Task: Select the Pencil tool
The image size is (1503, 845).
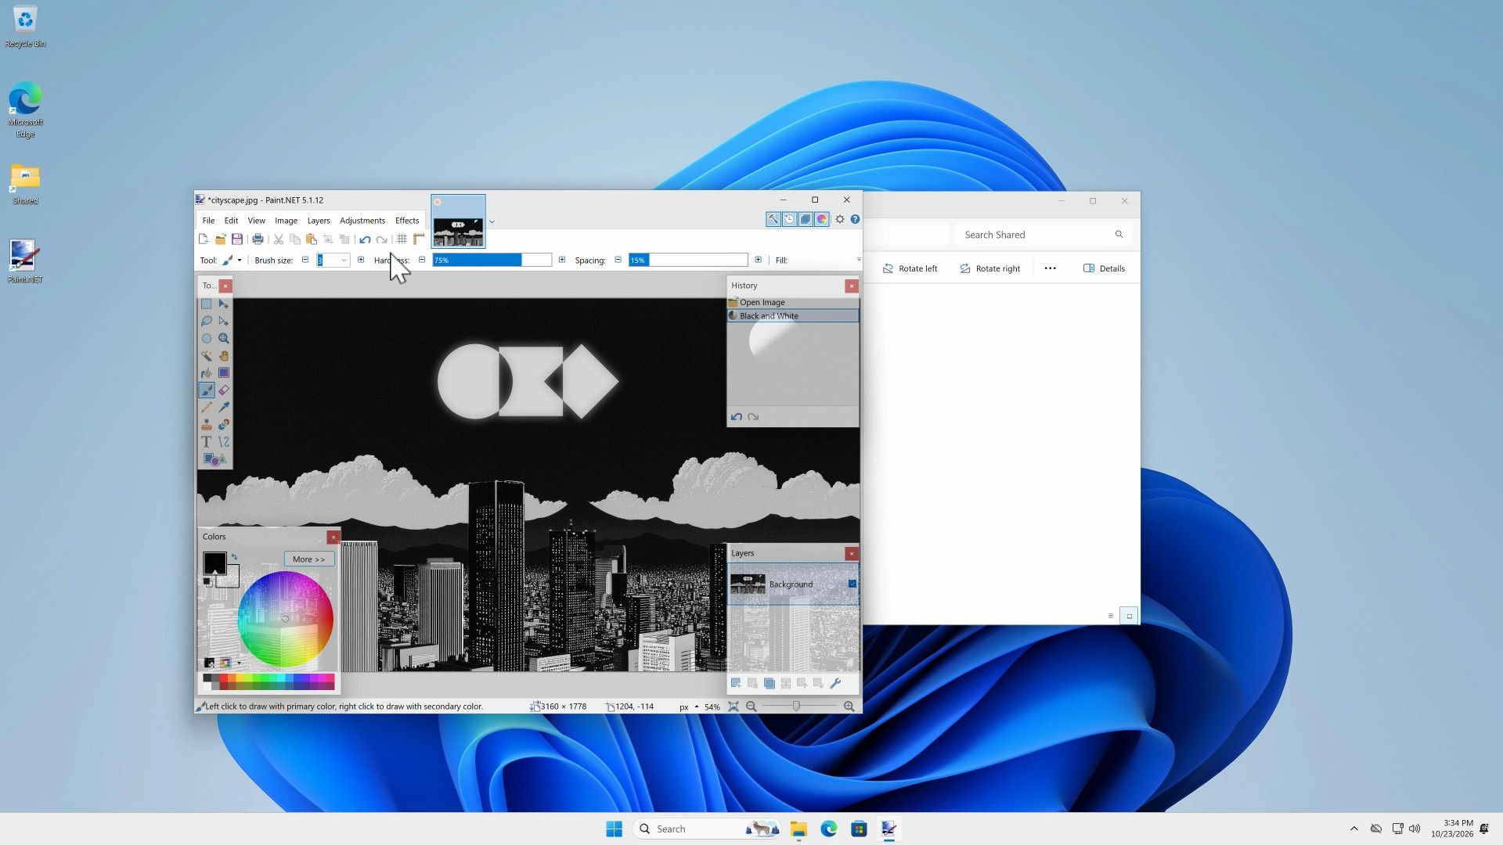Action: pyautogui.click(x=207, y=407)
